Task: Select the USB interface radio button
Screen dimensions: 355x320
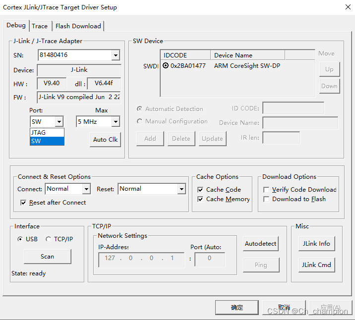Action: pos(20,239)
